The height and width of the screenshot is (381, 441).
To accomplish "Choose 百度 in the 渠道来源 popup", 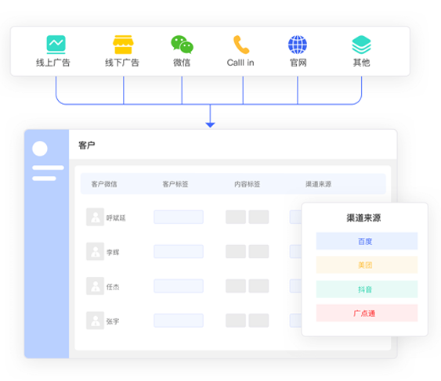I will pos(367,241).
